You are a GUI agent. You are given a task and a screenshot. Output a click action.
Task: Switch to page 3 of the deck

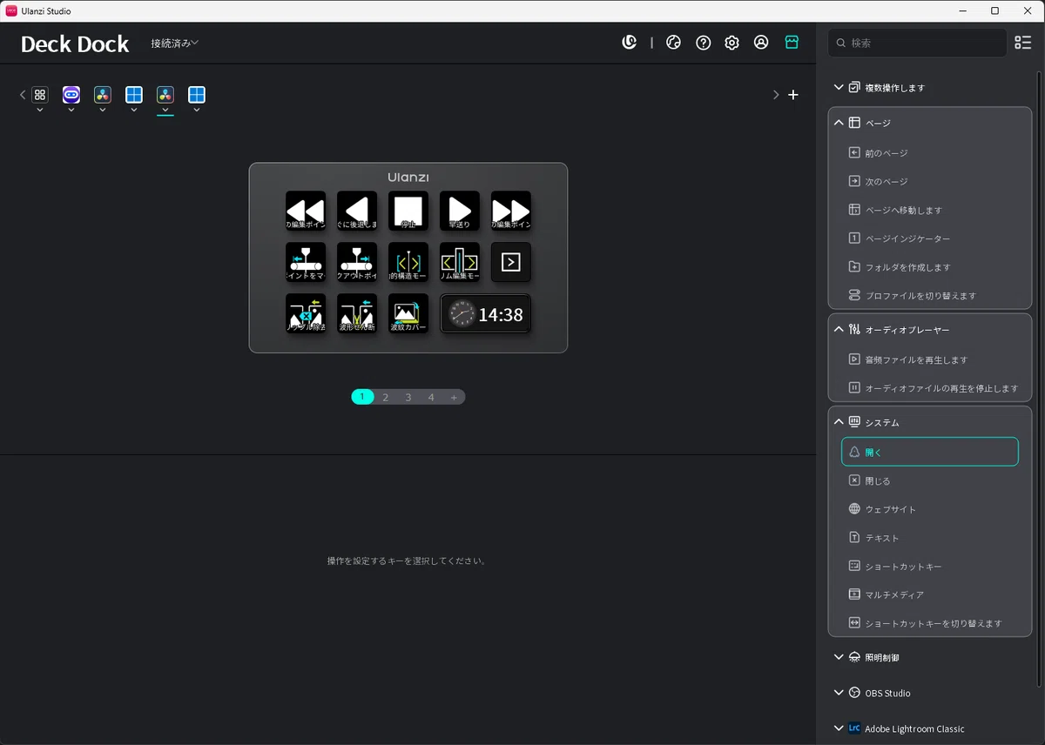408,397
